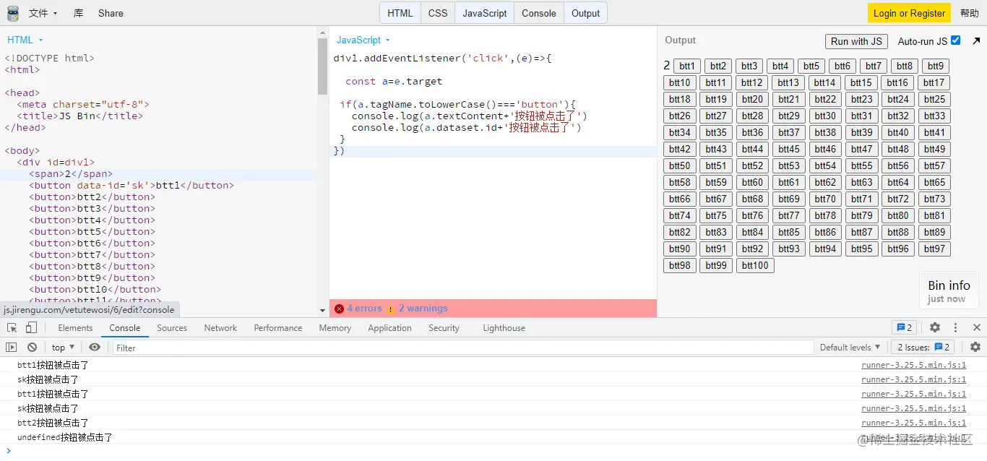Screen dimensions: 987x461
Task: Click the 4 errors link
Action: pyautogui.click(x=364, y=309)
